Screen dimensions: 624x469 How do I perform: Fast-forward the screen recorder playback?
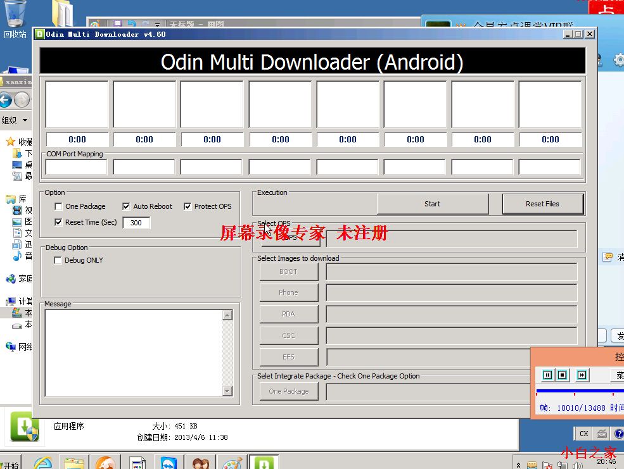[582, 375]
